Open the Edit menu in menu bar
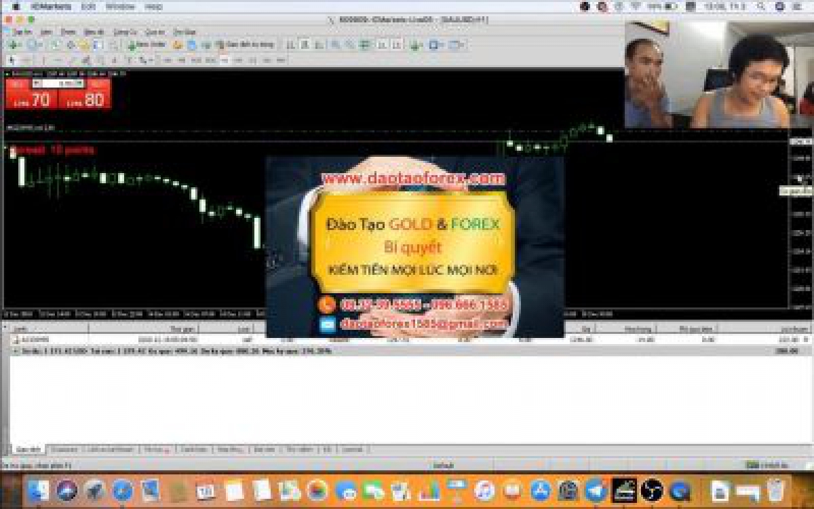Image resolution: width=814 pixels, height=509 pixels. pyautogui.click(x=88, y=6)
